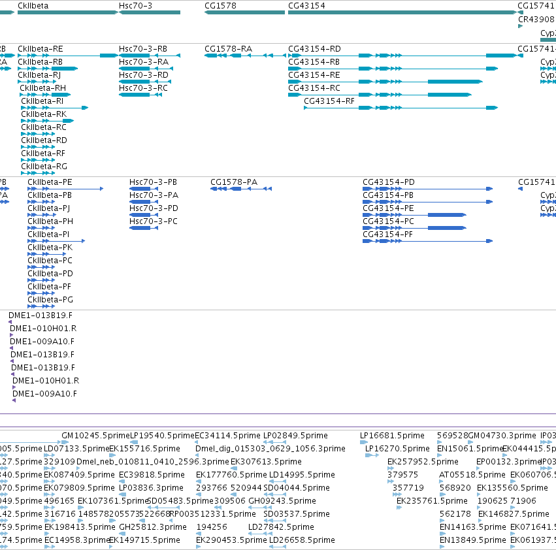Select transcript label CkIIbeta-RG
The image size is (556, 550).
(x=44, y=167)
